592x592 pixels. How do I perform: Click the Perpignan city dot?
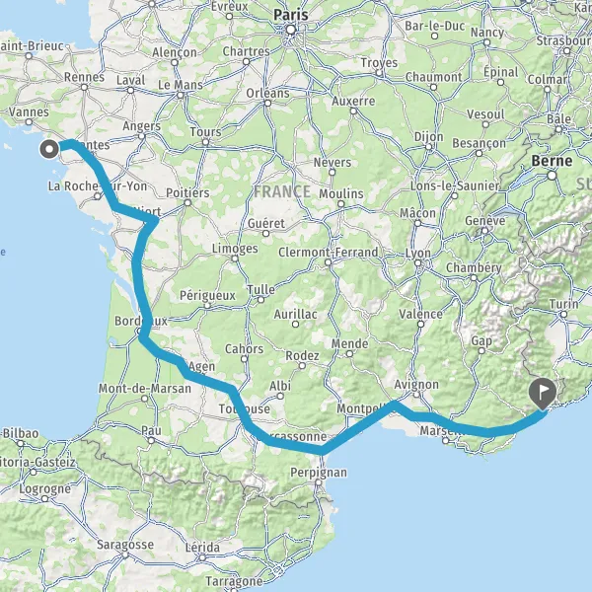click(x=319, y=482)
